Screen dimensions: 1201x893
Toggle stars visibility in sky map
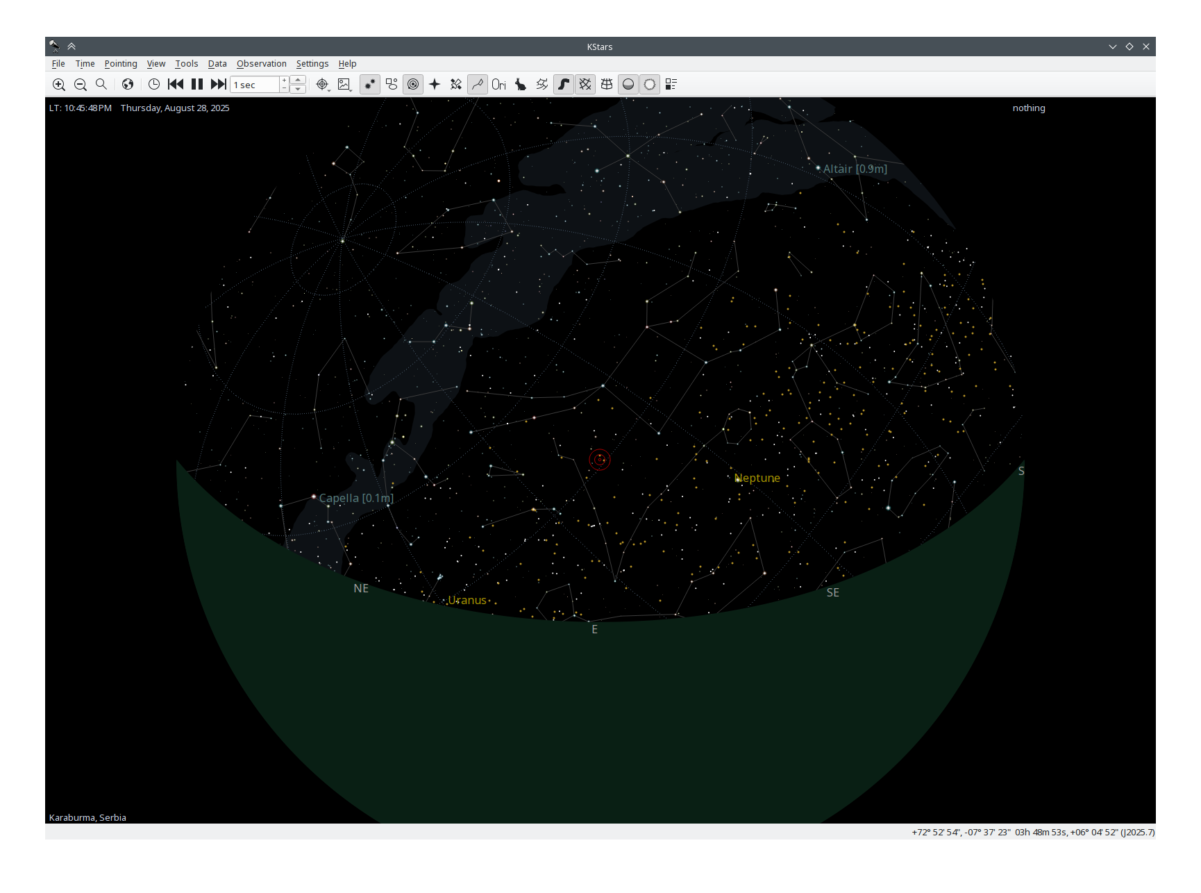(x=370, y=85)
